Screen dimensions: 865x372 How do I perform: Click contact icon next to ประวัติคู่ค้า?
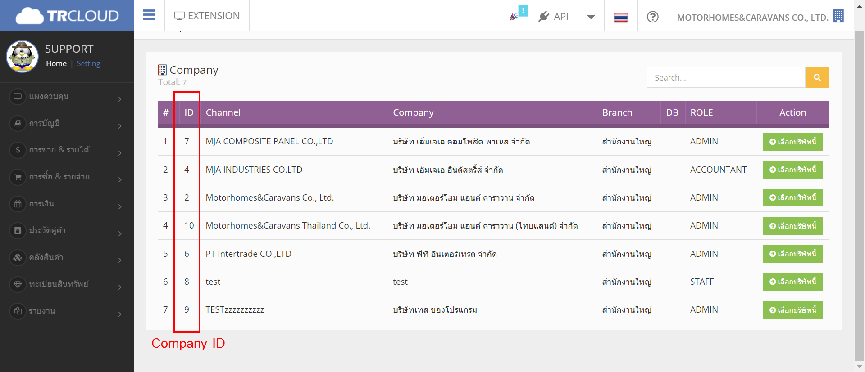(x=18, y=230)
